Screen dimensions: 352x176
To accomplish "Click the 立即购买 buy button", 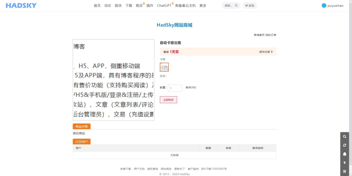I will [169, 100].
